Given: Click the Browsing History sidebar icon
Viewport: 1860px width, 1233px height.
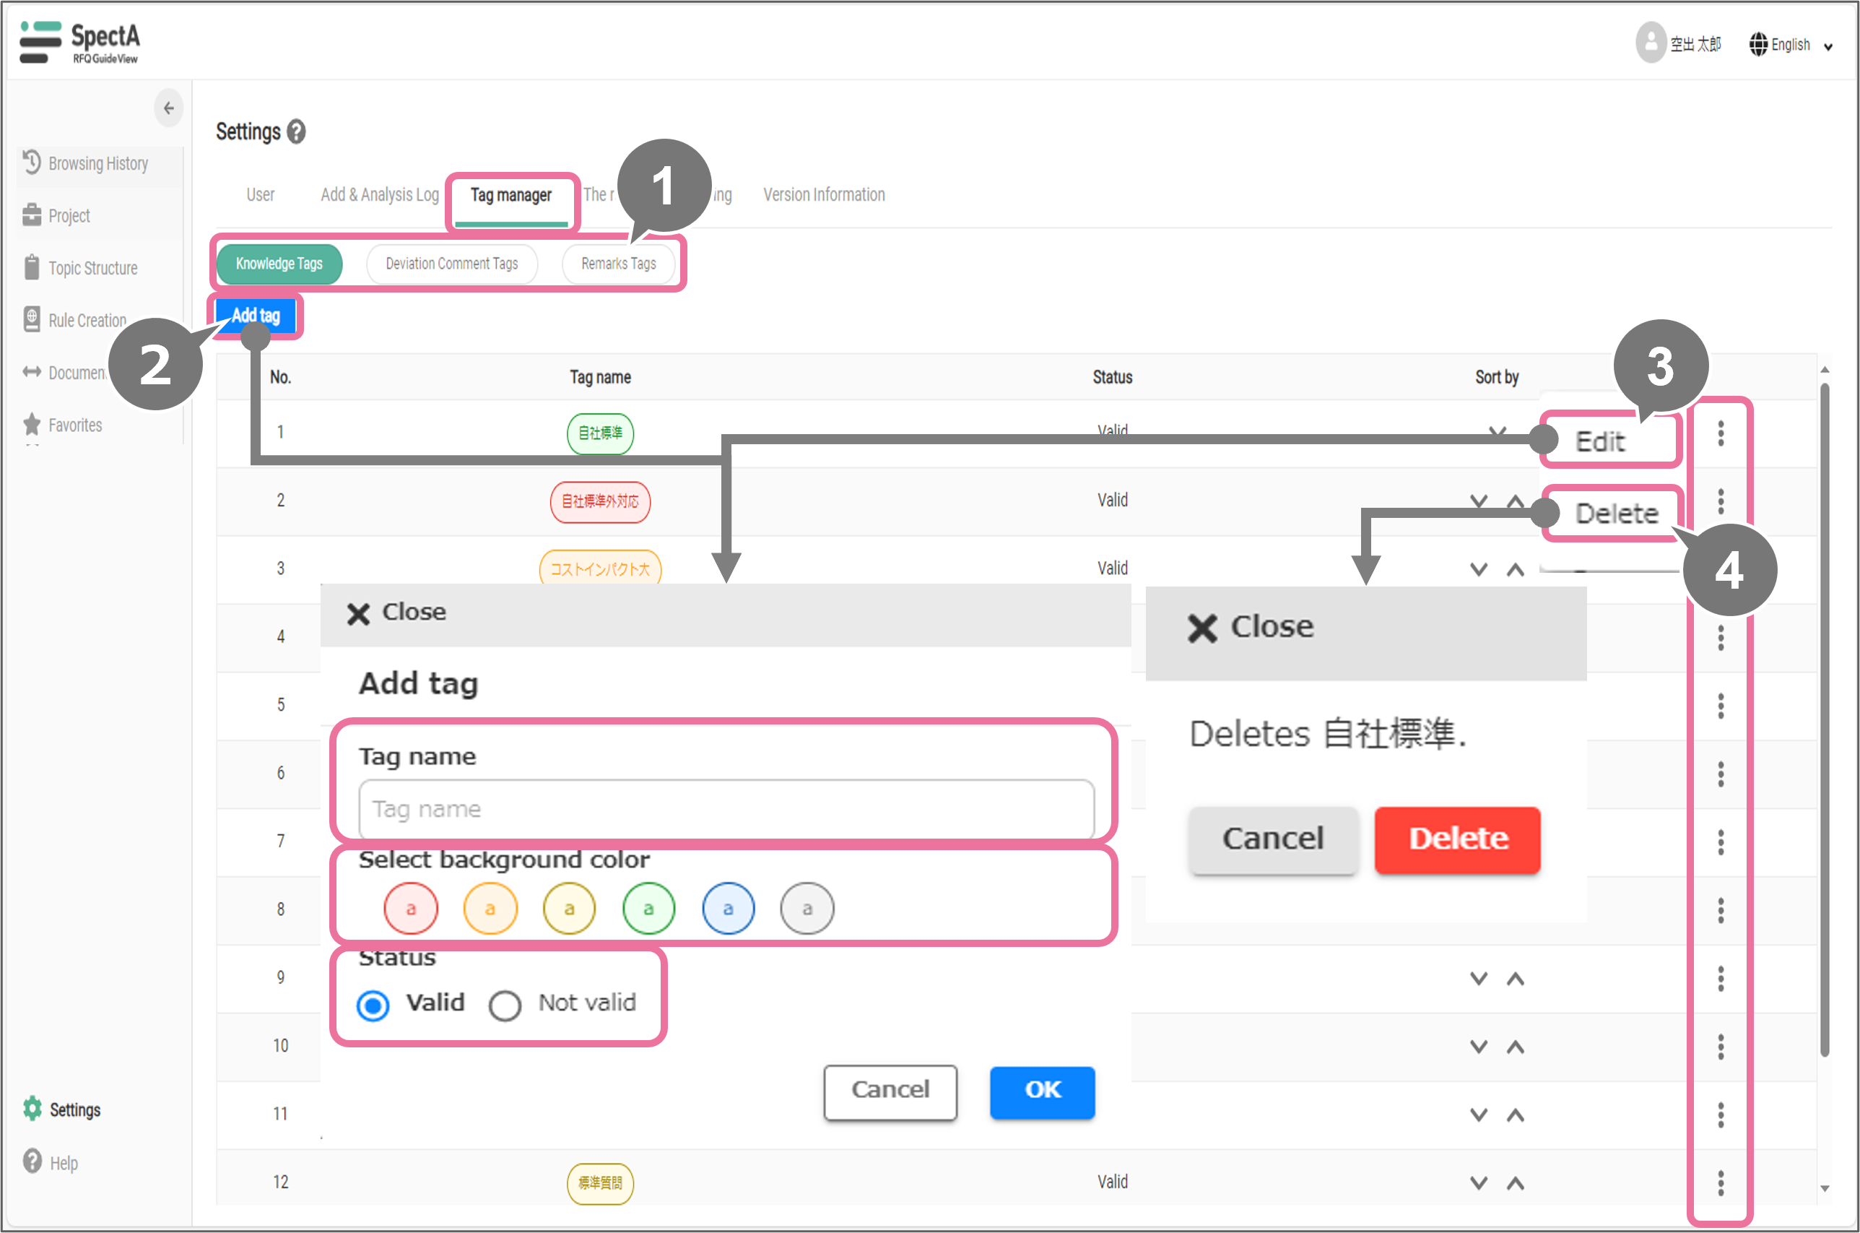Looking at the screenshot, I should click(x=32, y=163).
